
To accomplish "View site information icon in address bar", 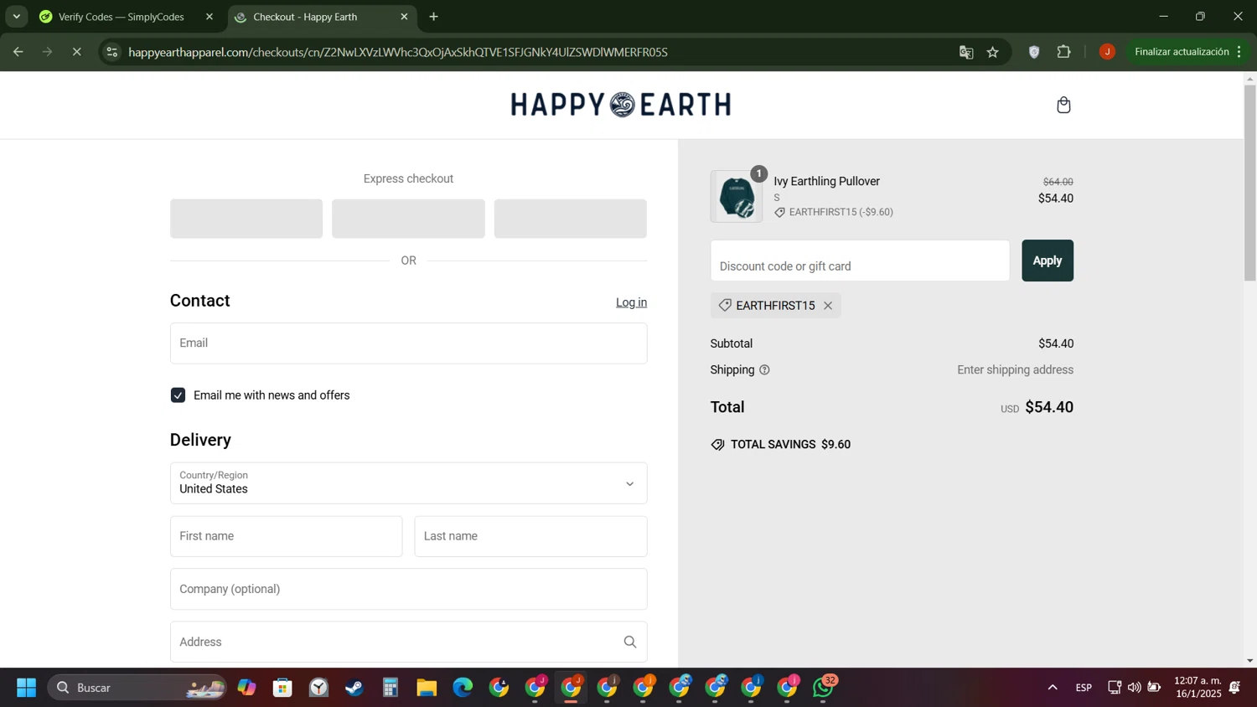I will coord(111,52).
